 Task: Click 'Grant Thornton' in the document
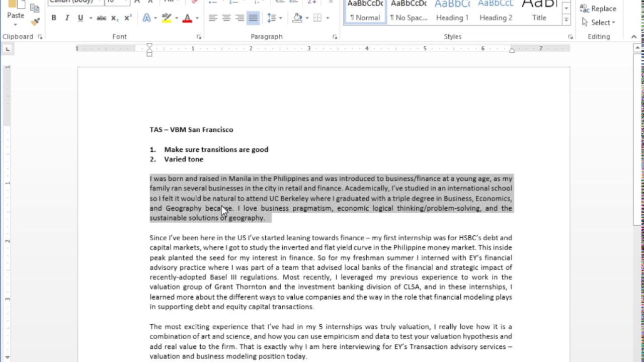coord(240,287)
